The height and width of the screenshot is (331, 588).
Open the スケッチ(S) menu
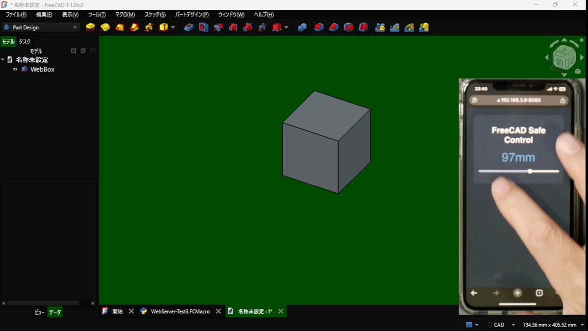[x=155, y=15]
